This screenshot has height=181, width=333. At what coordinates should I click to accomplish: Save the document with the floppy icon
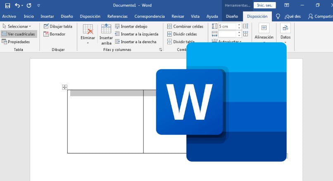8,5
